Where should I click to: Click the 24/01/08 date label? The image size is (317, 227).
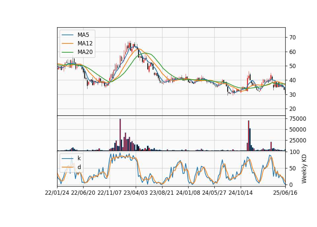click(188, 193)
